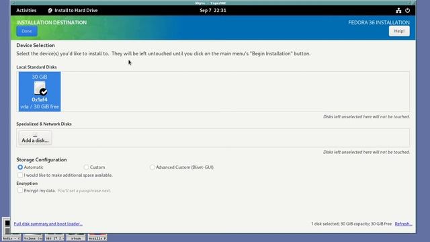Tick the Encrypt my data checkbox
This screenshot has height=242, width=430.
click(20, 190)
